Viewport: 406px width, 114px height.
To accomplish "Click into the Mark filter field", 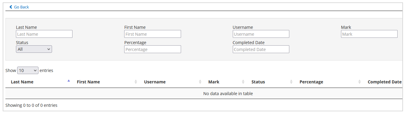I will coord(369,34).
